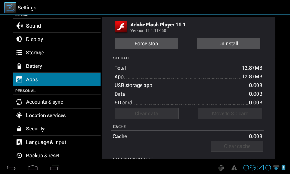Open the warning triangle notification
This screenshot has height=174, width=290.
(x=234, y=168)
